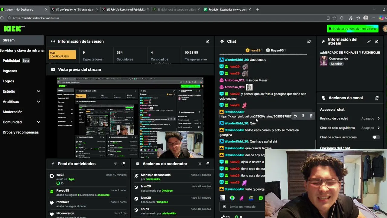The image size is (387, 218).
Task: Click the Ivan29 leaderboard entry in chat
Action: pos(254,50)
